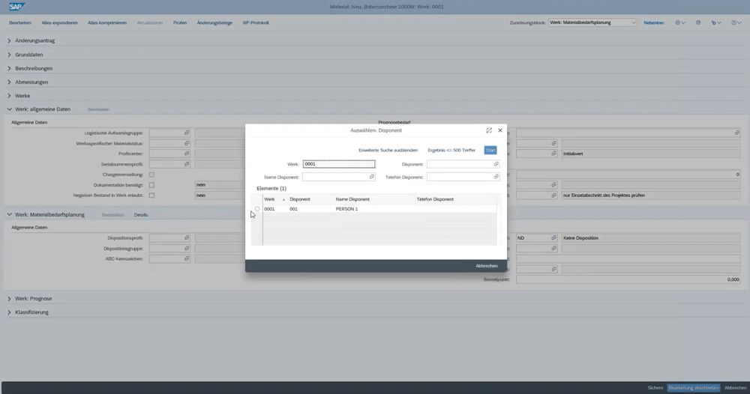Image resolution: width=750 pixels, height=394 pixels.
Task: Open the help question mark menu
Action: pos(736,22)
